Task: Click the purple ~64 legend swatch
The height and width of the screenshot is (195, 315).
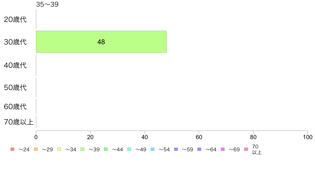Action: point(199,149)
